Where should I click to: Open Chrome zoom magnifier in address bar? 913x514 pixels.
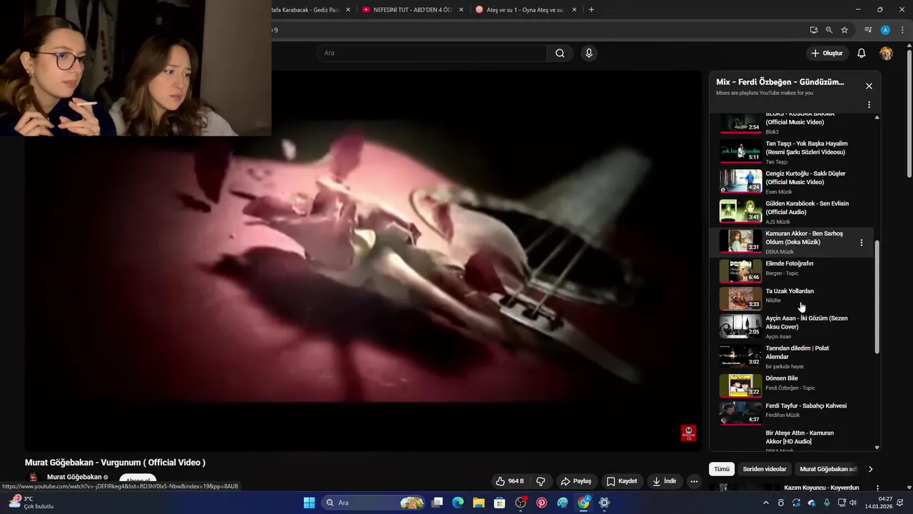click(x=829, y=30)
